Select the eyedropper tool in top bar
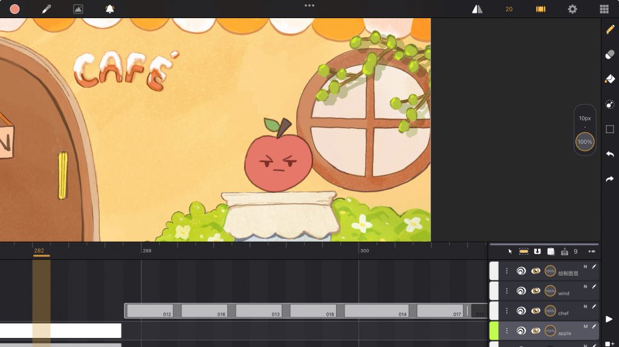The height and width of the screenshot is (347, 619). point(47,9)
